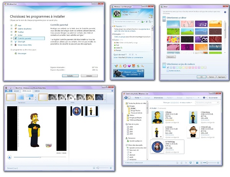The width and height of the screenshot is (230, 177).
Task: Click the search magnifier in Photo Gallery search box
Action: coord(217,102)
